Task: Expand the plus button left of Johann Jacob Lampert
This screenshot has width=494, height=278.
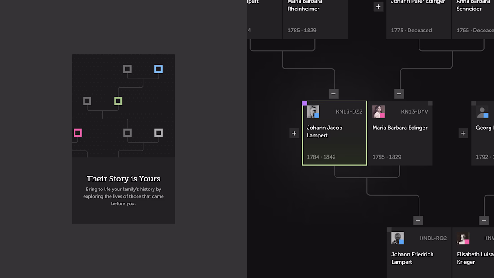Action: (294, 133)
